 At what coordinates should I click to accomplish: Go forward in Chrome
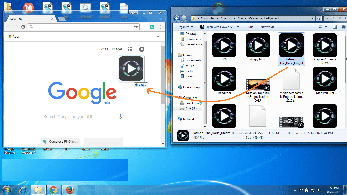16,27
